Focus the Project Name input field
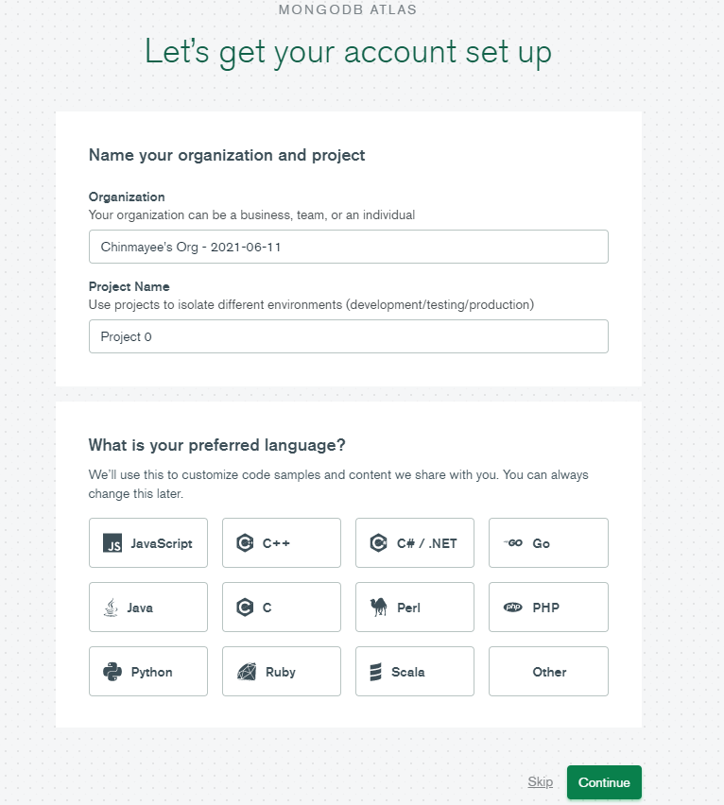Viewport: 724px width, 805px height. (x=349, y=336)
